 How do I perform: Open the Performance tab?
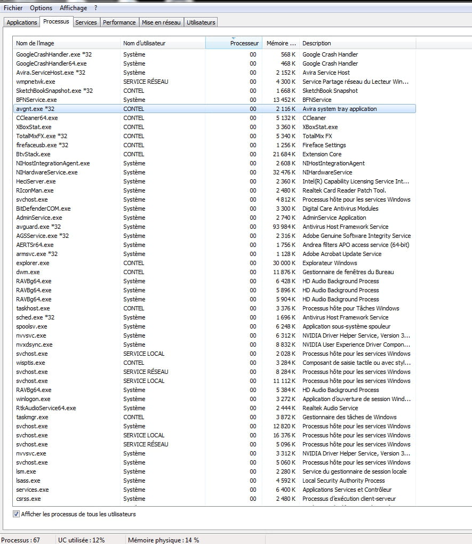click(119, 22)
